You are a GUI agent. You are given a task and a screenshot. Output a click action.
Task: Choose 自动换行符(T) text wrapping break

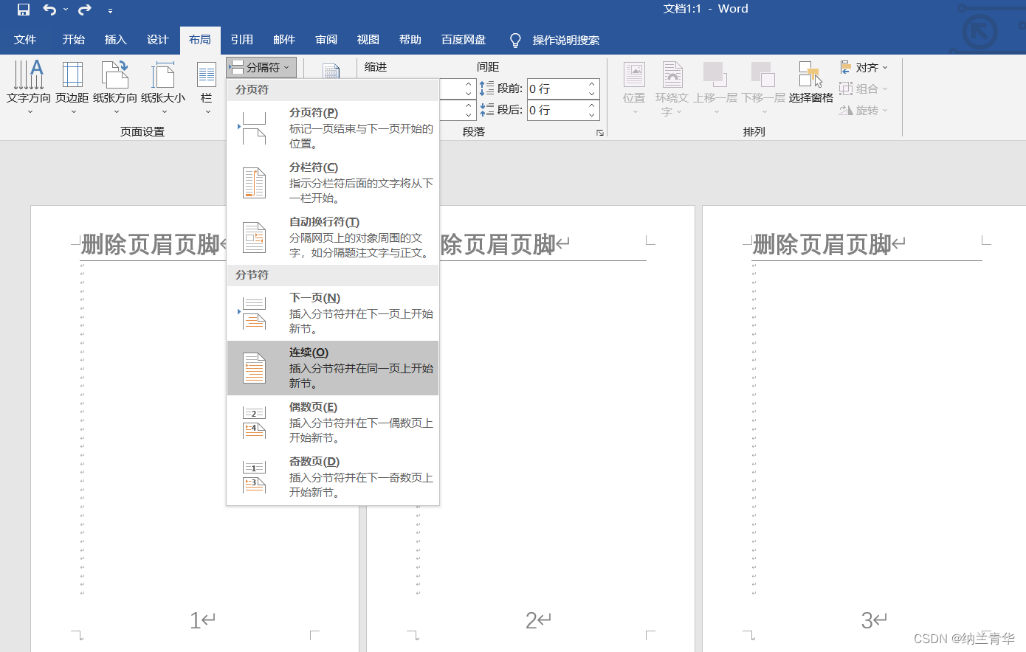[x=333, y=237]
